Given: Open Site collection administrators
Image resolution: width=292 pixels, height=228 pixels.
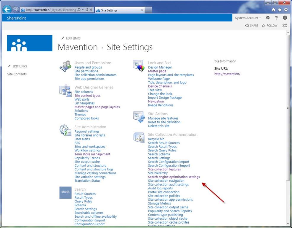Looking at the screenshot, I should tap(95, 75).
